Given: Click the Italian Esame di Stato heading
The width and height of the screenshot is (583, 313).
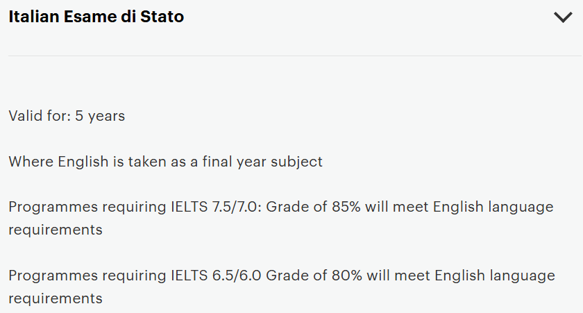Looking at the screenshot, I should (96, 17).
